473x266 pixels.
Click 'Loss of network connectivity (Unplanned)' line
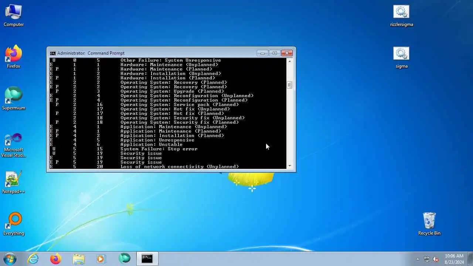click(180, 167)
